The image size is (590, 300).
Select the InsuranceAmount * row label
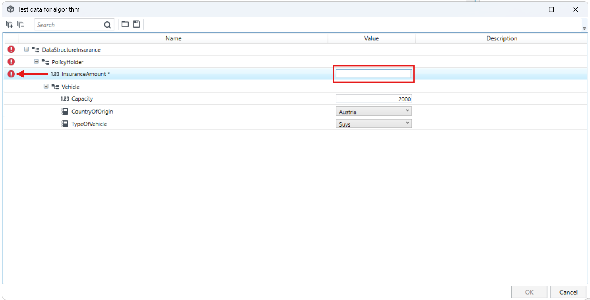[x=86, y=74]
